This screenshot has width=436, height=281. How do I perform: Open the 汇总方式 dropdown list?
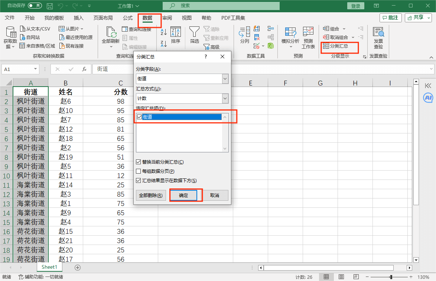pos(225,98)
